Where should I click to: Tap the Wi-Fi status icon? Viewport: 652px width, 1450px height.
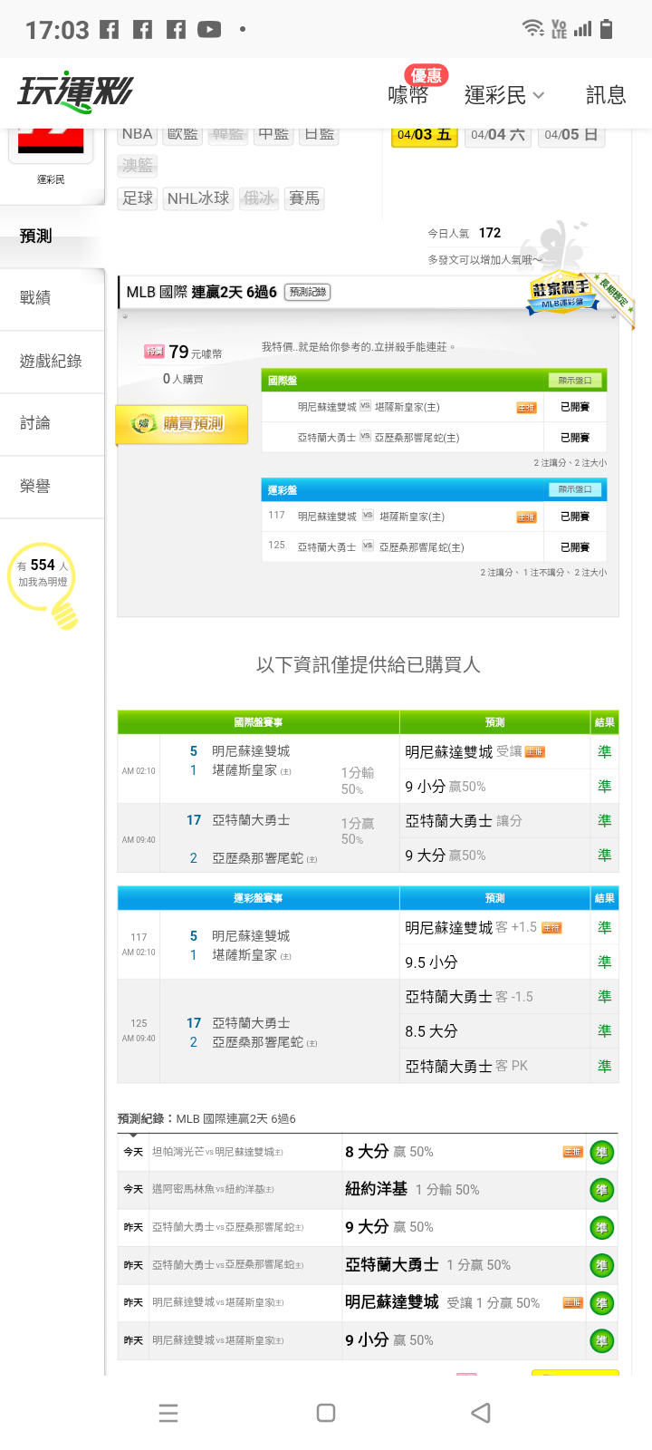click(x=533, y=28)
